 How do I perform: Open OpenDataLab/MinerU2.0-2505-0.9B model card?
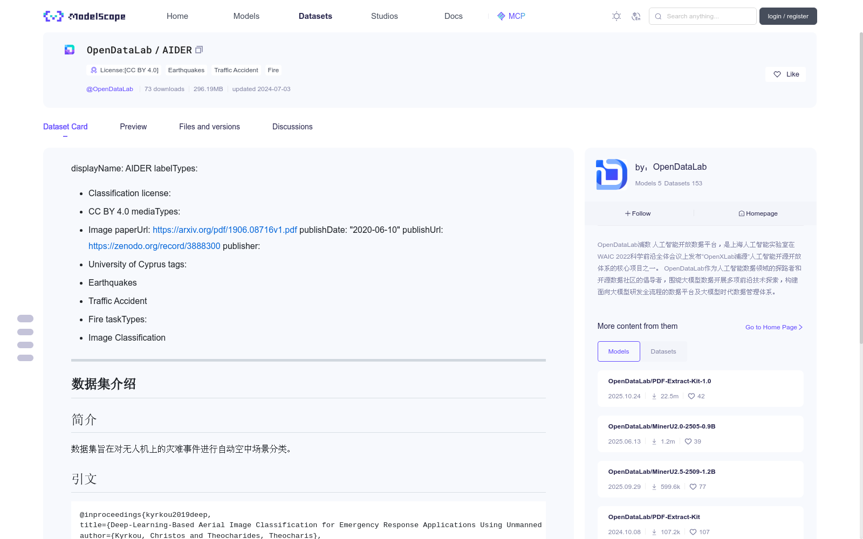pos(700,434)
